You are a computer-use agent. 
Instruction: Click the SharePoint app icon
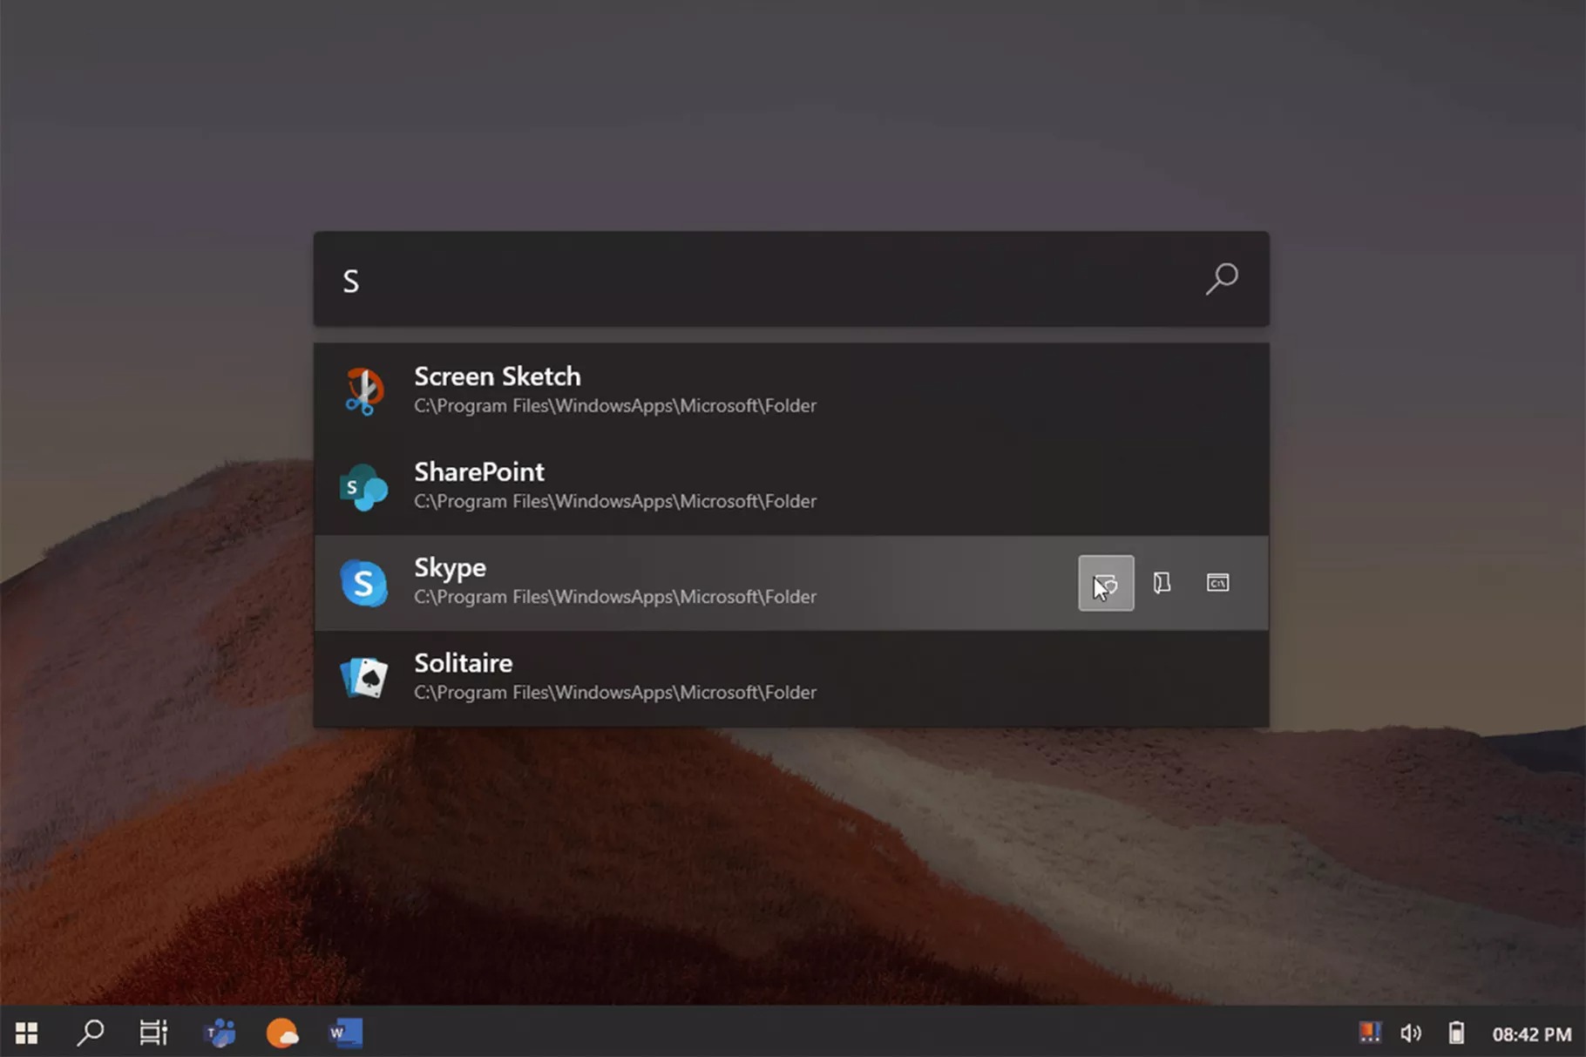[x=363, y=487]
